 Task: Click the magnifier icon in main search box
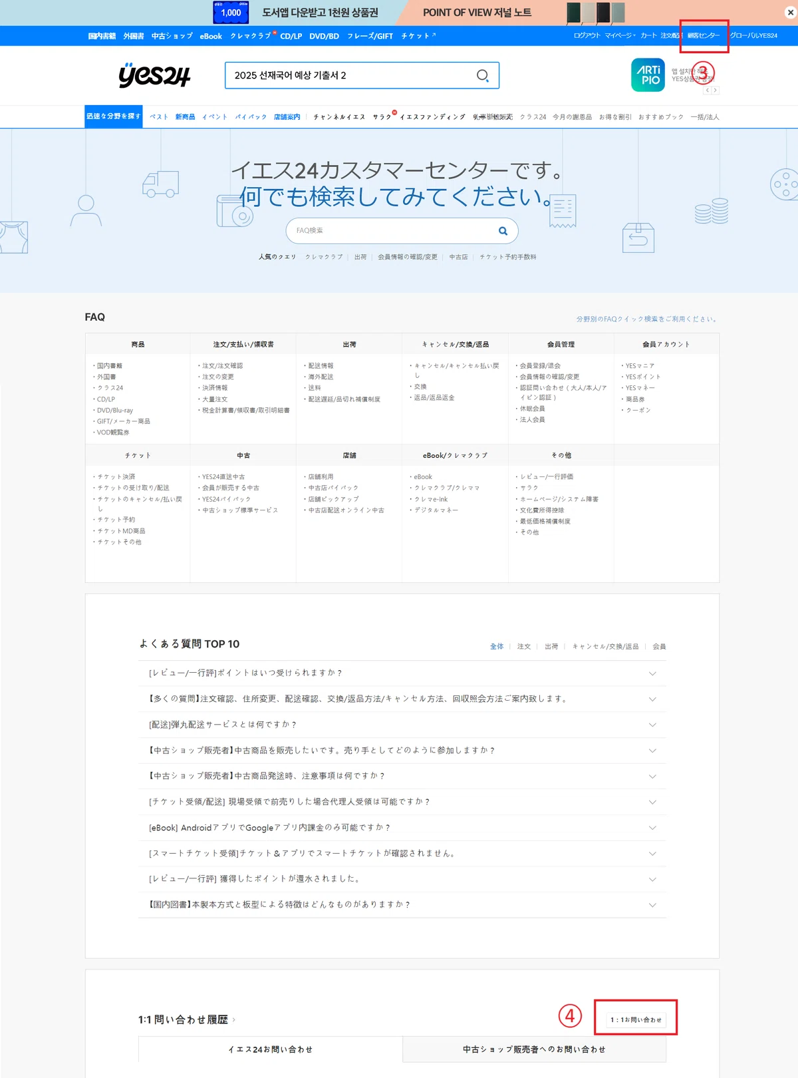(483, 76)
